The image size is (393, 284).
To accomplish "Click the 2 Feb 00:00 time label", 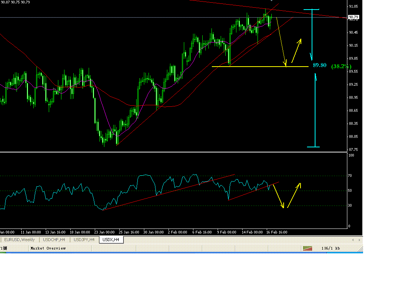I will click(177, 232).
